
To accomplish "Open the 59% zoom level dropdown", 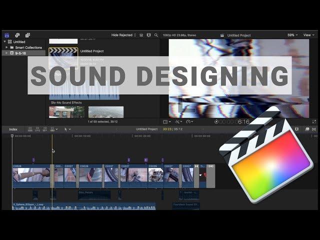I will [292, 35].
